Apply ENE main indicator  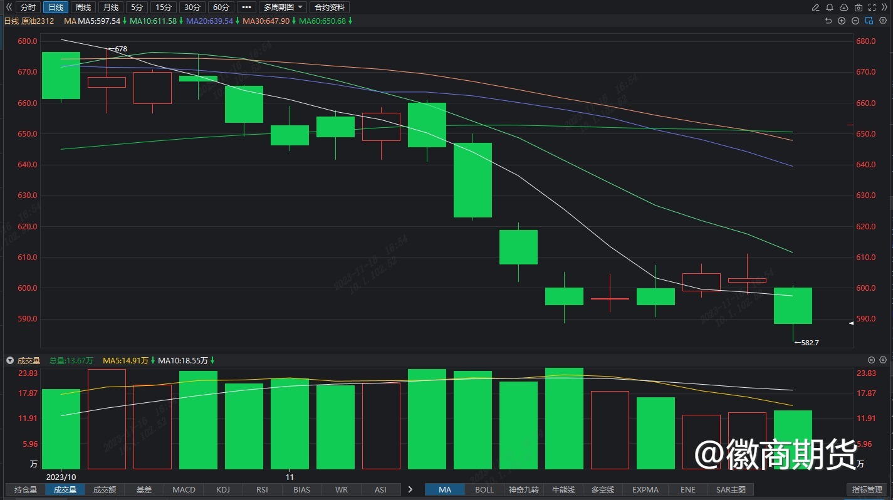[x=688, y=489]
